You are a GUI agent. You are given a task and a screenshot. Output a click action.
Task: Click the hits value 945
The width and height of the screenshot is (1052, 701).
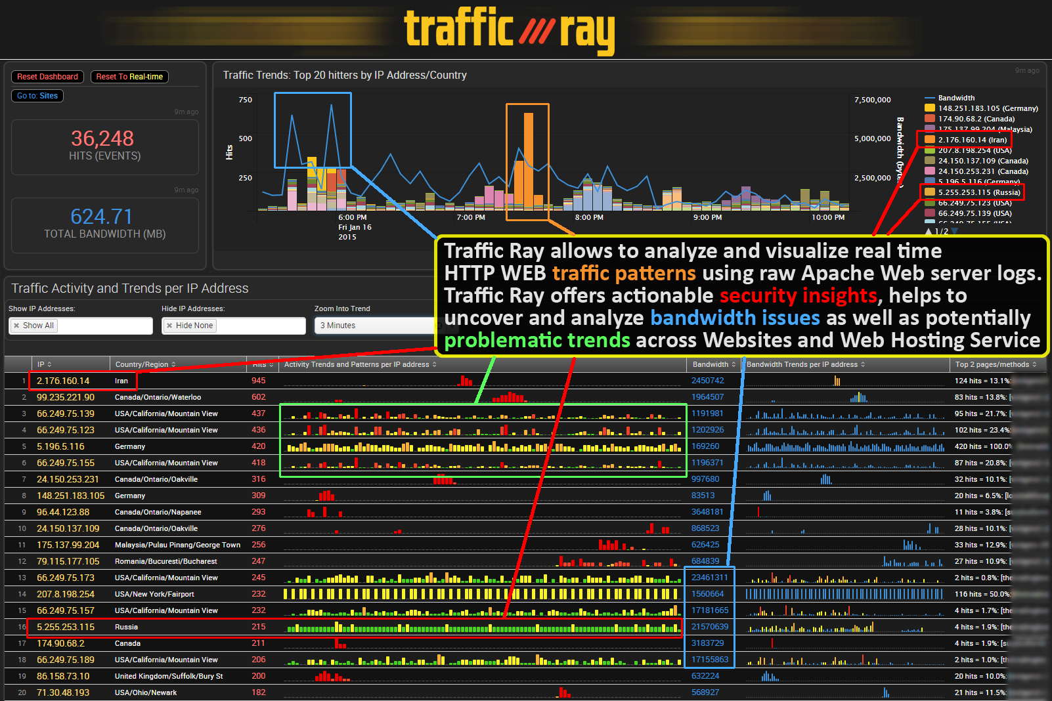(x=259, y=381)
